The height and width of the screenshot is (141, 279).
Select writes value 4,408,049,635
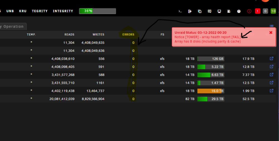[x=93, y=43]
